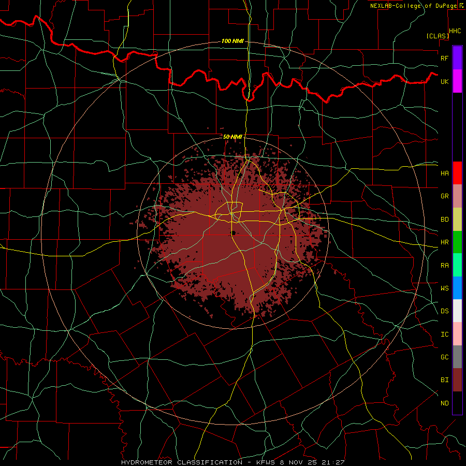The width and height of the screenshot is (466, 466).
Task: Click the HR legend label
Action: click(x=444, y=242)
